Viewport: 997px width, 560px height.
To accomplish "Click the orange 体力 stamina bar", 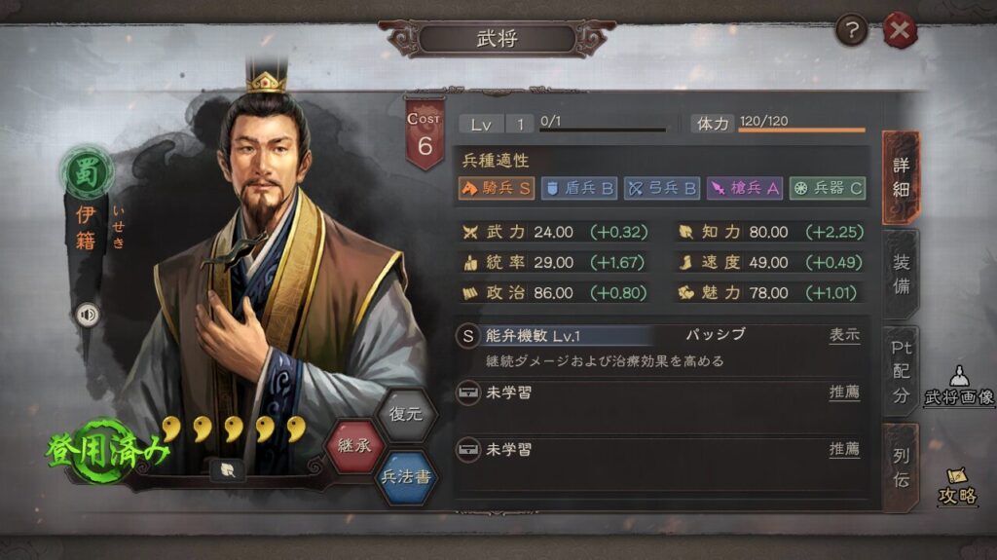I will coord(801,131).
